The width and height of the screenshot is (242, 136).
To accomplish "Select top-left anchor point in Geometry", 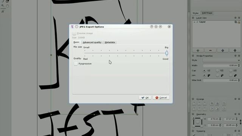I will (x=194, y=118).
